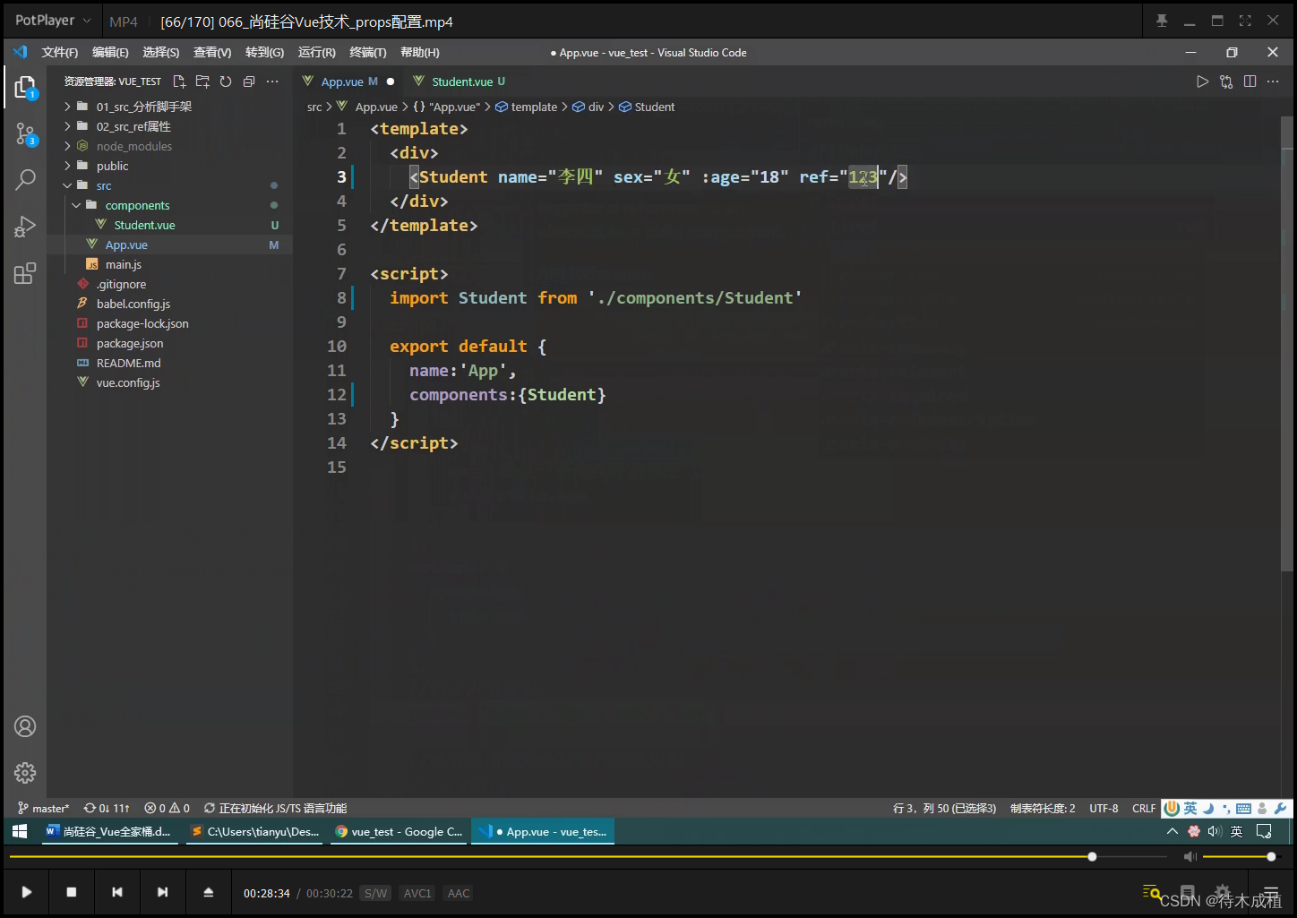
Task: Open the Student breadcrumb item
Action: (647, 107)
